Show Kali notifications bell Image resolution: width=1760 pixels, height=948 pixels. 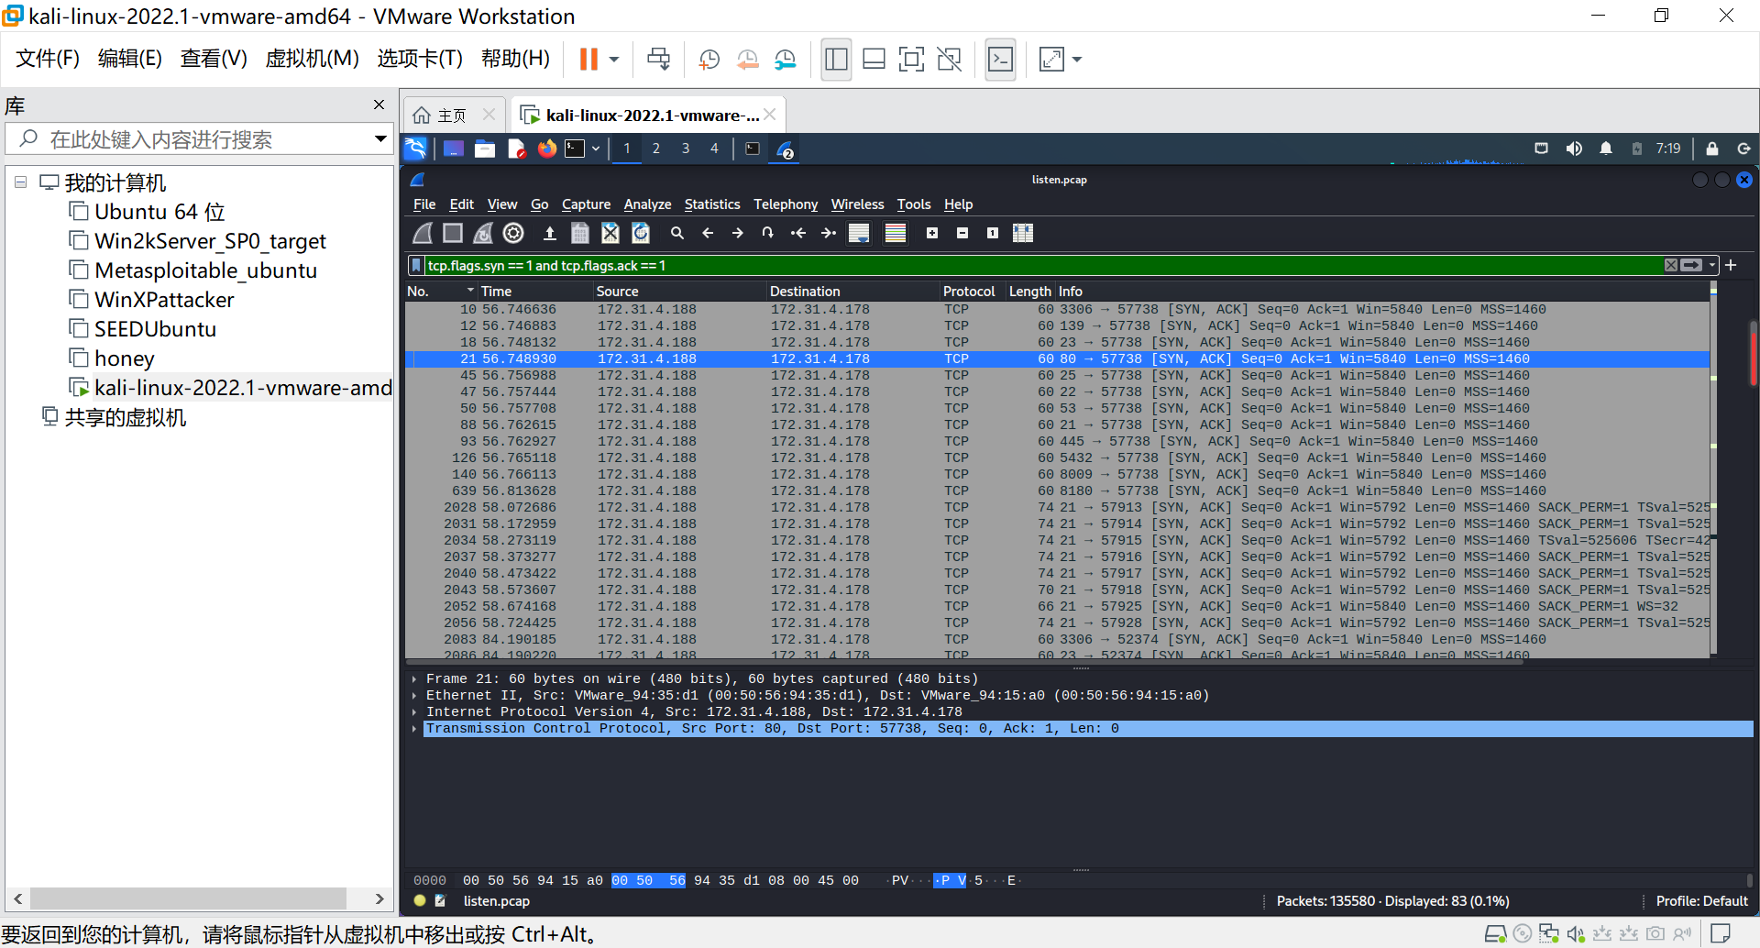(1606, 149)
